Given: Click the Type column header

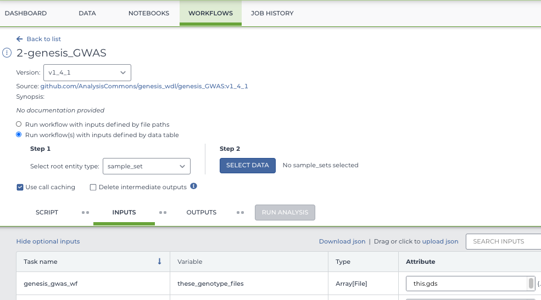Looking at the screenshot, I should [x=363, y=262].
